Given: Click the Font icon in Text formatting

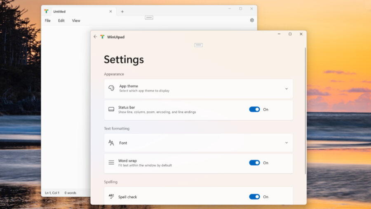Looking at the screenshot, I should click(x=111, y=143).
